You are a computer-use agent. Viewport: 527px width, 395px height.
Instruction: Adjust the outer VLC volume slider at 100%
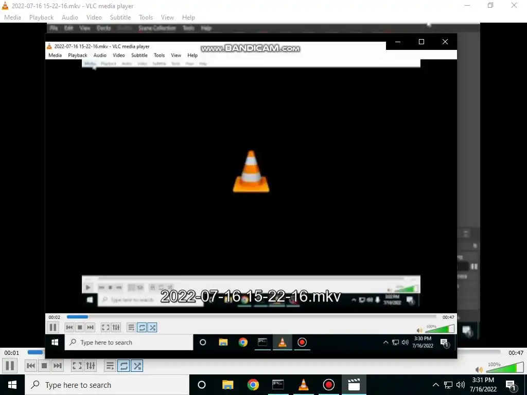pos(505,368)
